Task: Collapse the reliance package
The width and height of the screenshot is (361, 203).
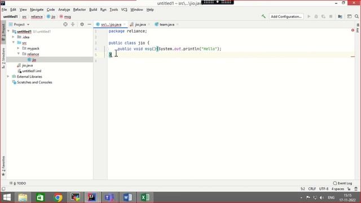Action: (x=19, y=54)
